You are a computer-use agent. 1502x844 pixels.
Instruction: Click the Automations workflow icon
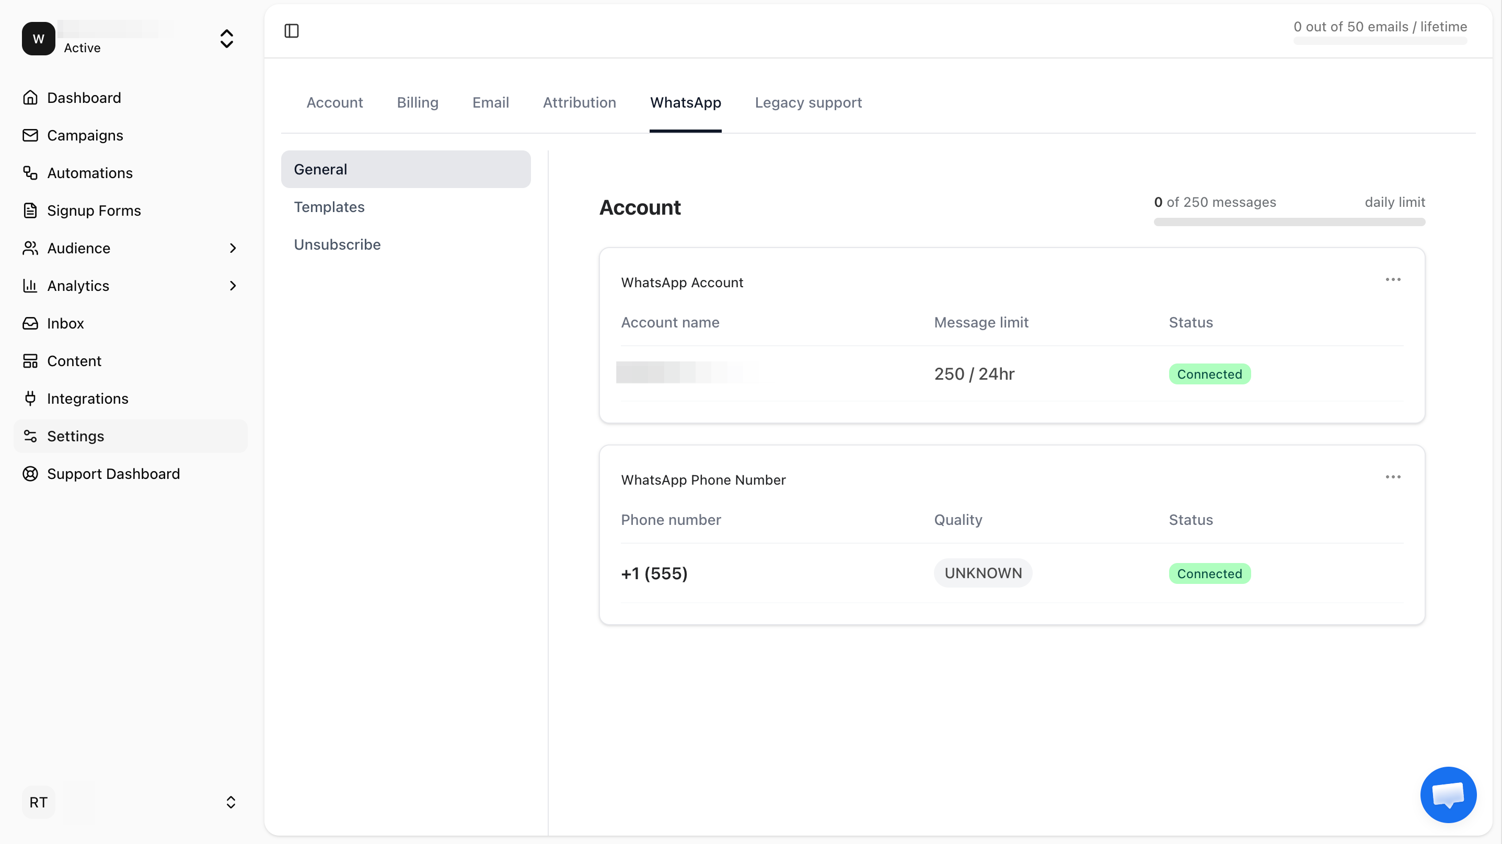[x=30, y=172]
